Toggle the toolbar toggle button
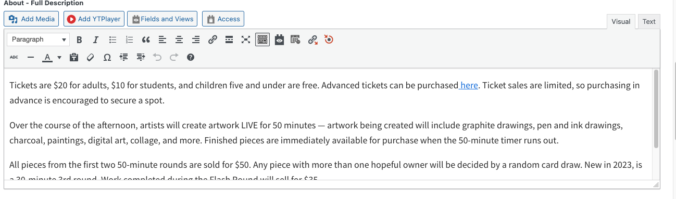 (262, 39)
